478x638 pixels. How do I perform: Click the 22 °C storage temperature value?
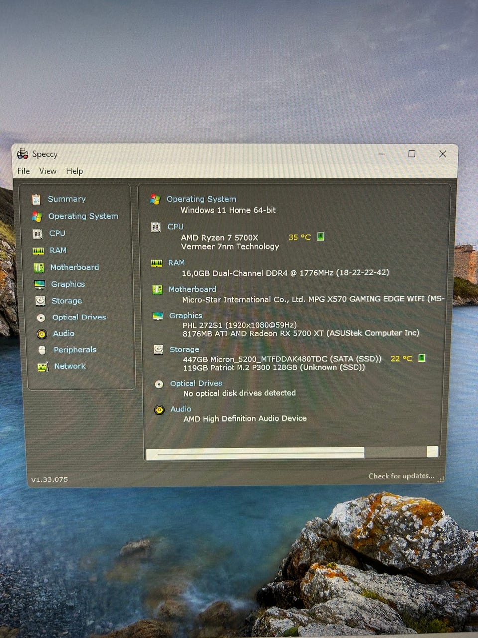tap(401, 358)
